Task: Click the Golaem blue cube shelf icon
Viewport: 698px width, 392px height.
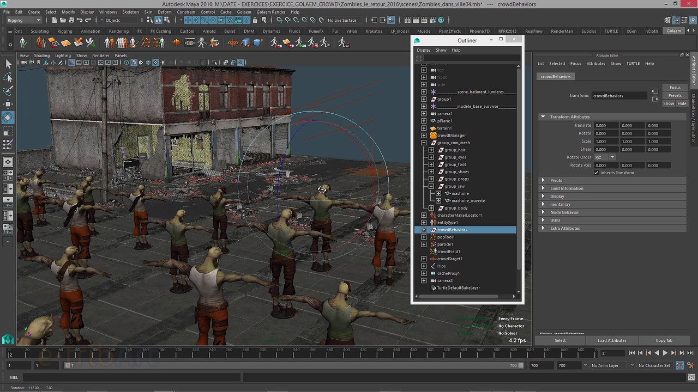Action: point(257,42)
